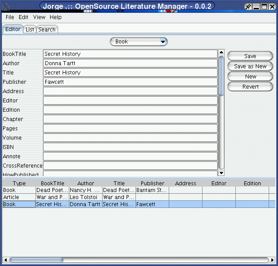Open the View menu
Viewport: 278px width, 266px height.
[x=39, y=17]
